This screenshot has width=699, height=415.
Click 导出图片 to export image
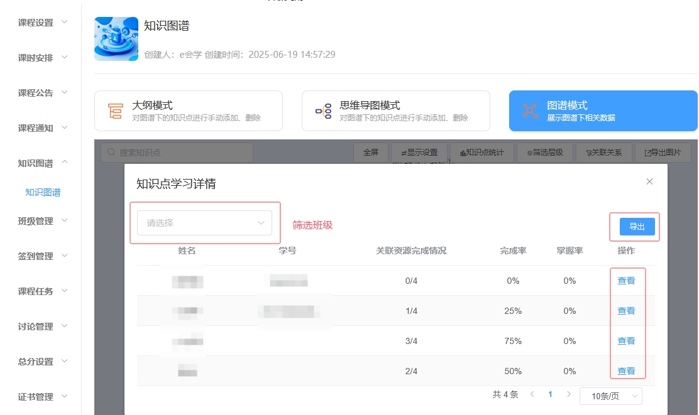pyautogui.click(x=663, y=153)
